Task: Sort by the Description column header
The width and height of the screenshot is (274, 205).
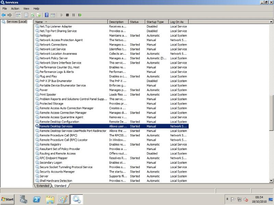Action: tap(118, 22)
